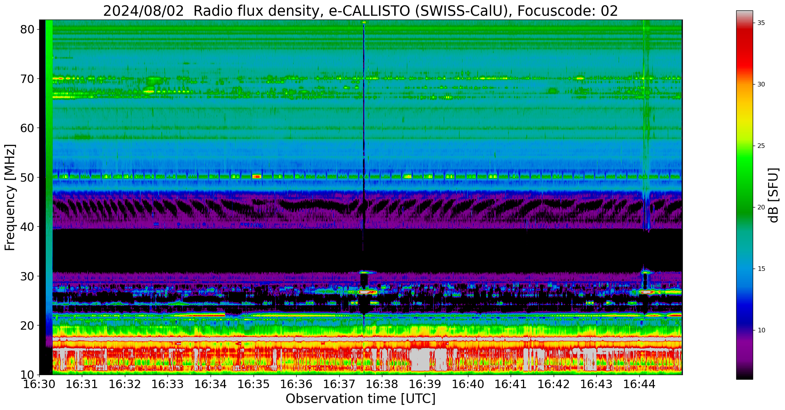Viewport: 785px width, 410px height.
Task: Click the x-axis tick label 16:31
Action: (x=82, y=384)
